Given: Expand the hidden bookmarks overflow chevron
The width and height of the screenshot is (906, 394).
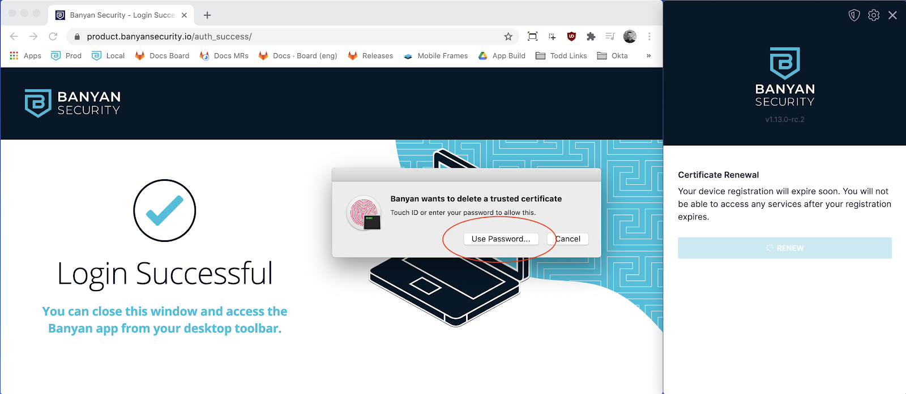Looking at the screenshot, I should pos(648,55).
